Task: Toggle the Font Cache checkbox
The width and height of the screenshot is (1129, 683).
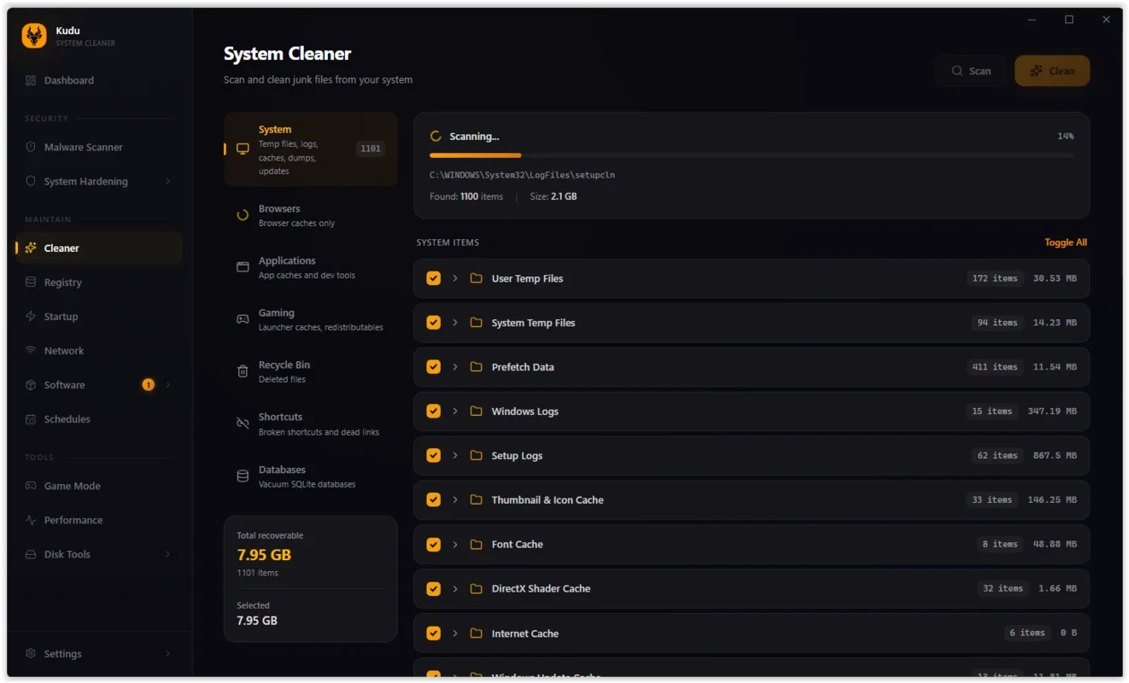Action: pos(434,545)
